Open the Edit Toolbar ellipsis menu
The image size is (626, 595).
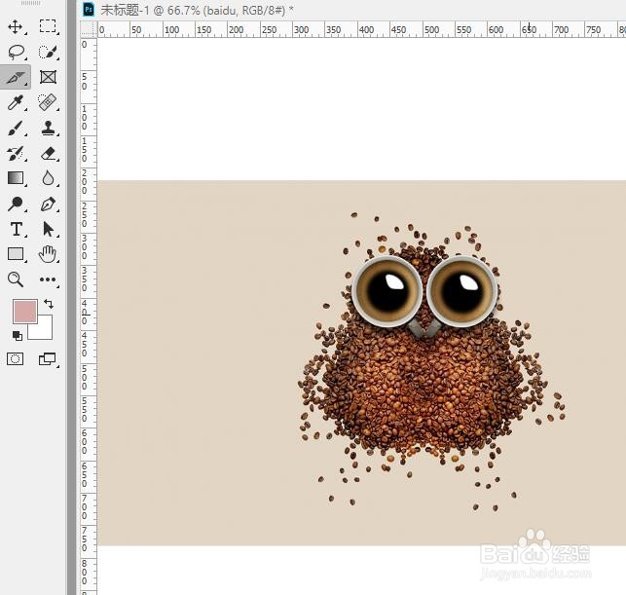pos(48,279)
